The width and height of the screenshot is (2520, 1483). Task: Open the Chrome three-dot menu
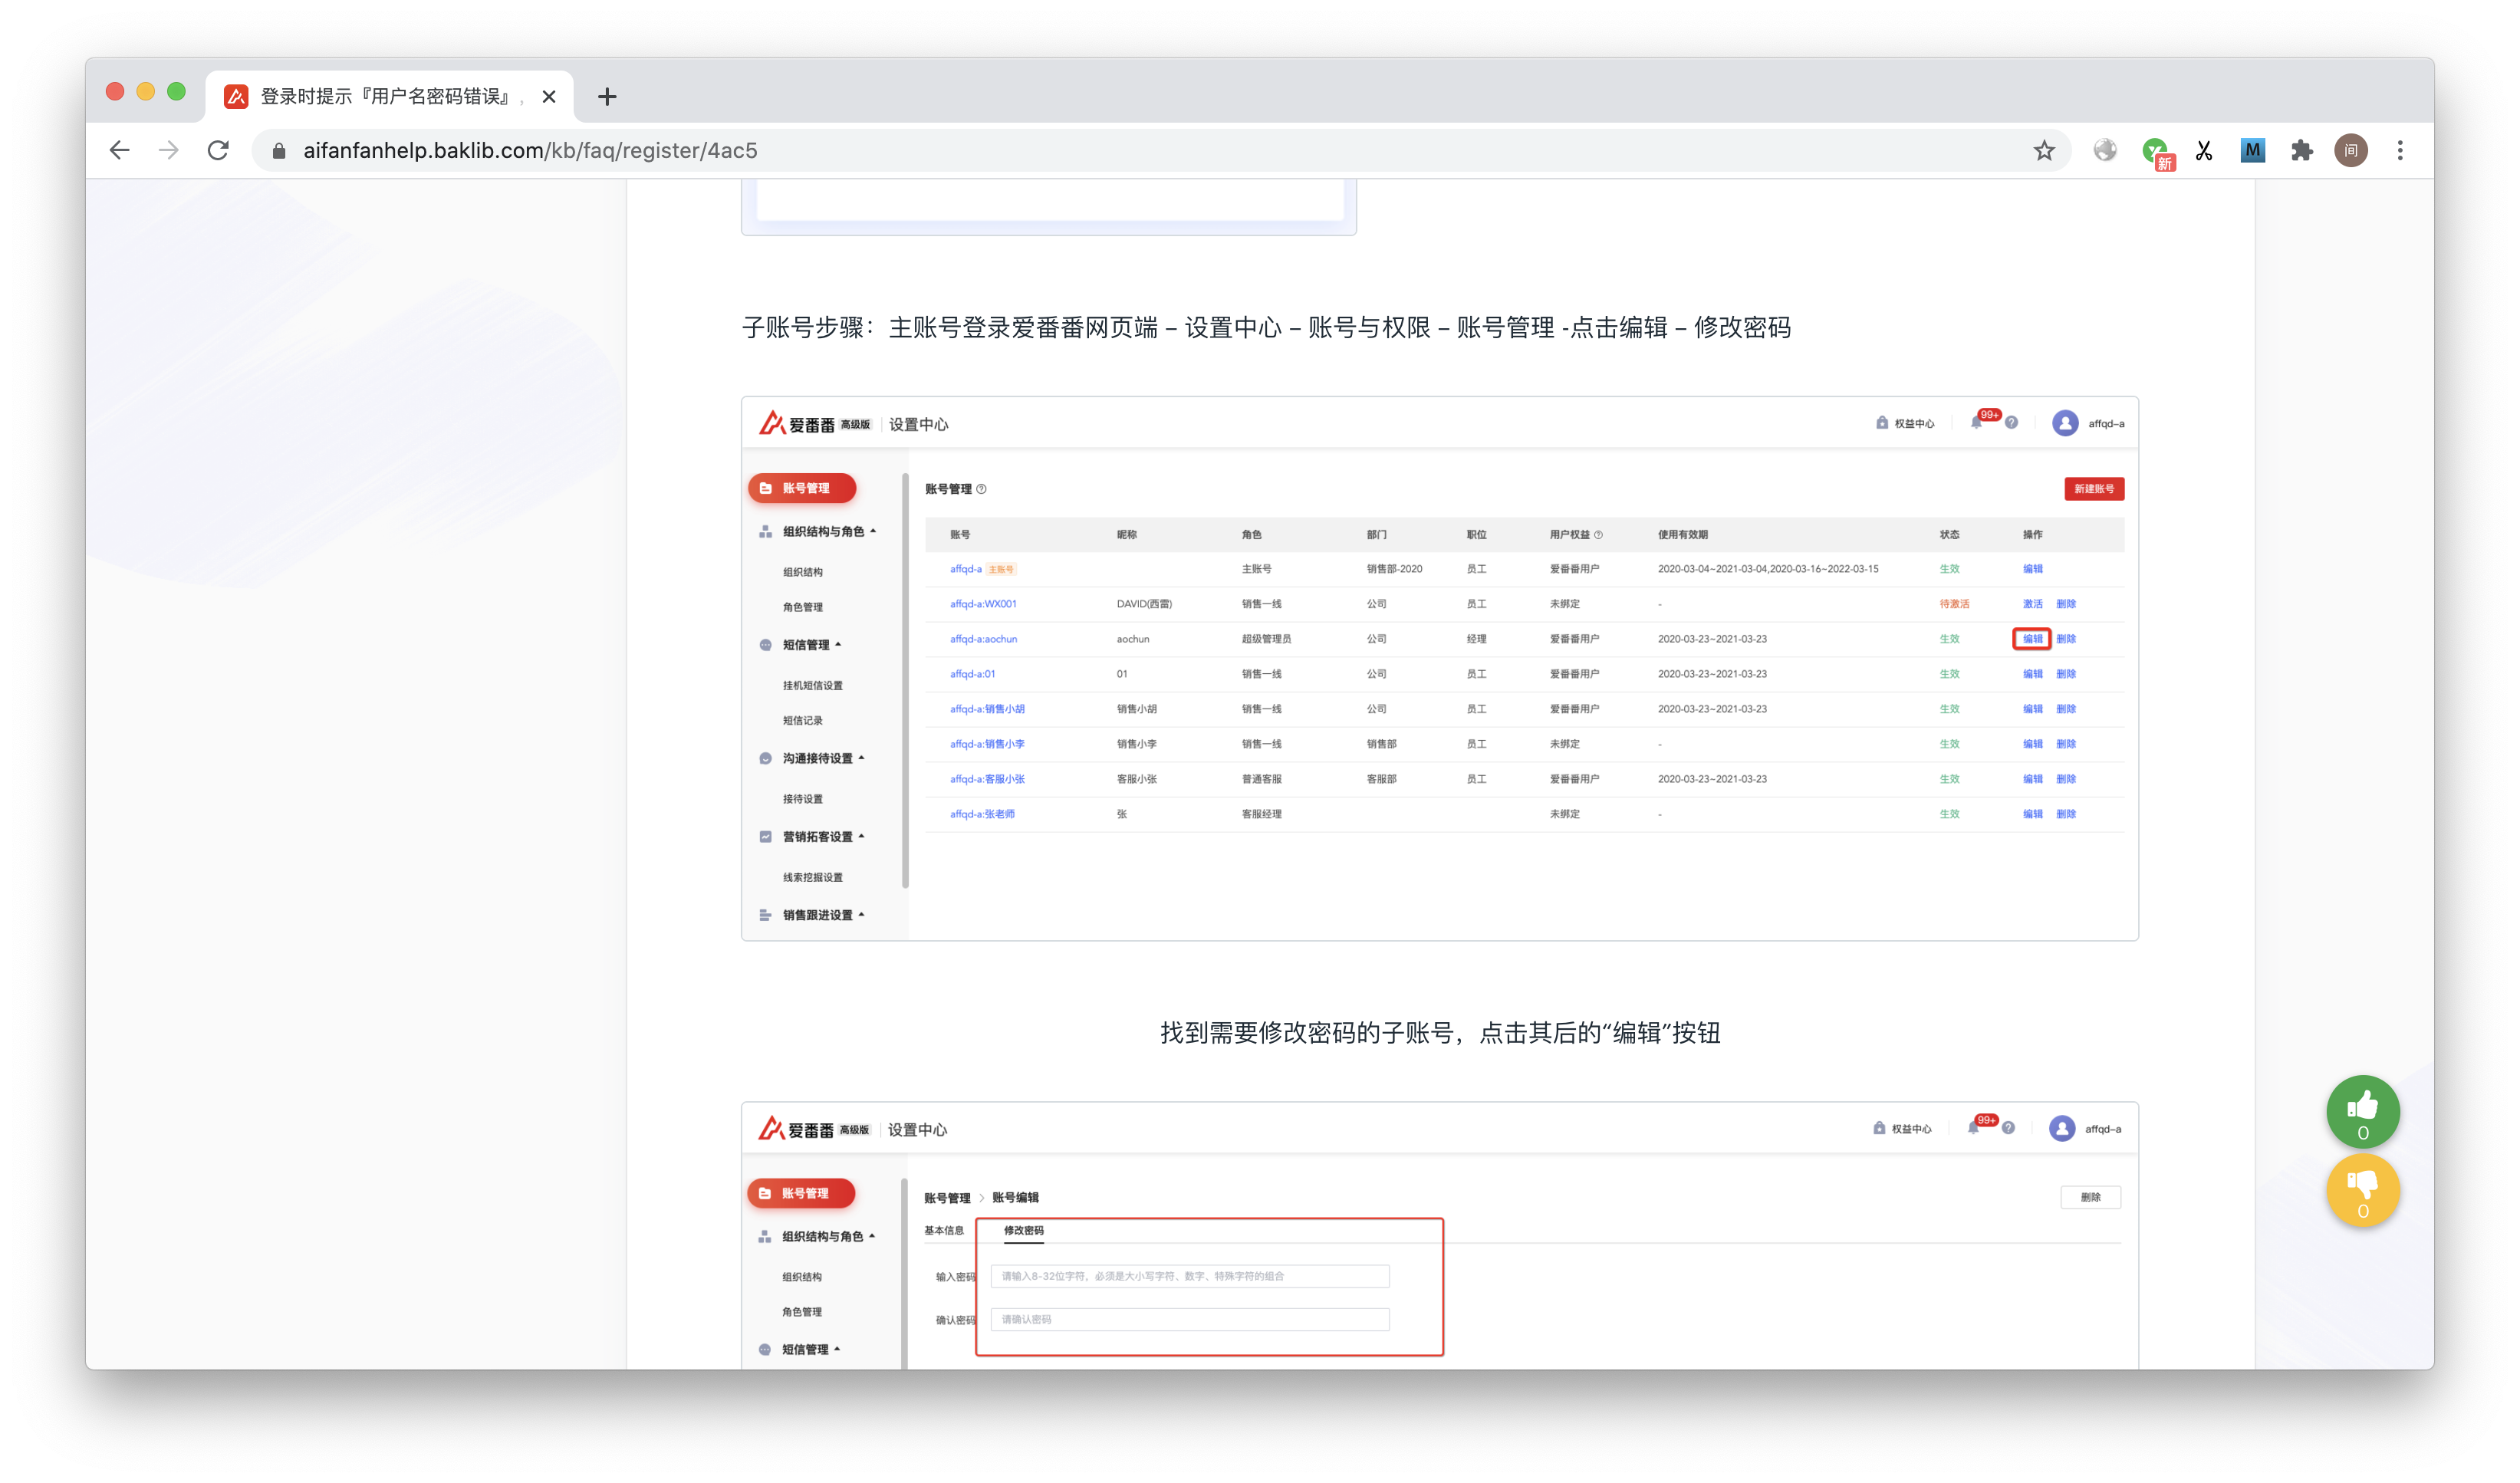(x=2399, y=150)
